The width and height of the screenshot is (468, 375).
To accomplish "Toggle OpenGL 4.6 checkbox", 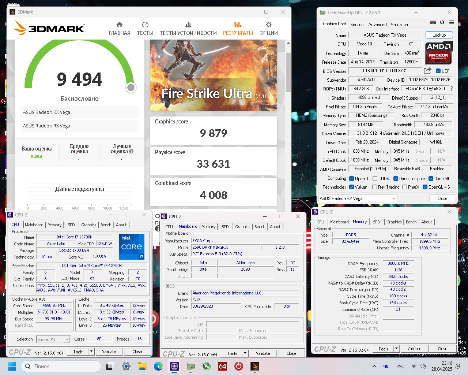I will [x=425, y=187].
